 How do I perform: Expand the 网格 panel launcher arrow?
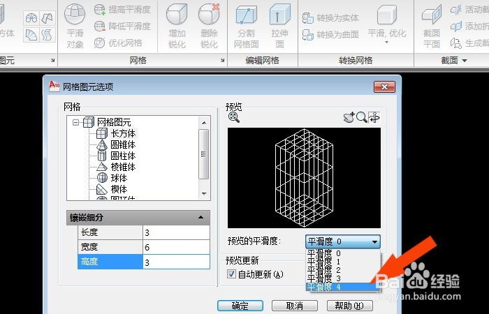[222, 60]
